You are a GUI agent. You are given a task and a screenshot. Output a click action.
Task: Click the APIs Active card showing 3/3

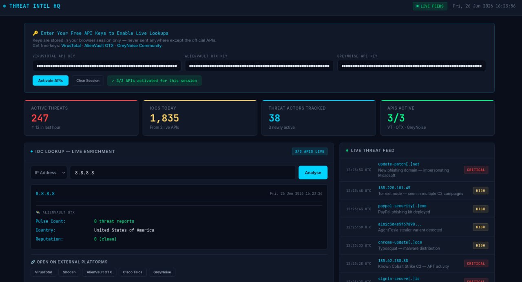point(437,118)
